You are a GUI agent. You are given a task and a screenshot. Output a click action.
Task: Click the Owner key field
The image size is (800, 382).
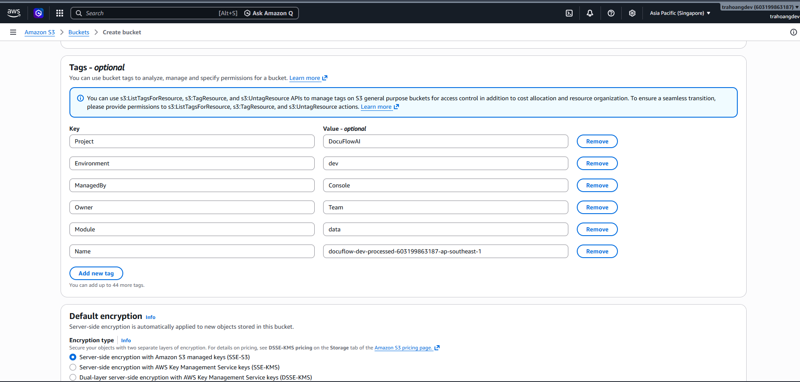click(192, 207)
